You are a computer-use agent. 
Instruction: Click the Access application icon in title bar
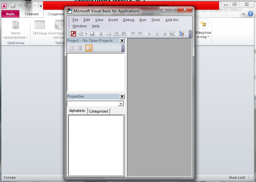click(x=4, y=6)
